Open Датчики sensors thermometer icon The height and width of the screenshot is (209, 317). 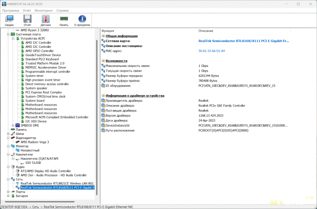coord(46,21)
